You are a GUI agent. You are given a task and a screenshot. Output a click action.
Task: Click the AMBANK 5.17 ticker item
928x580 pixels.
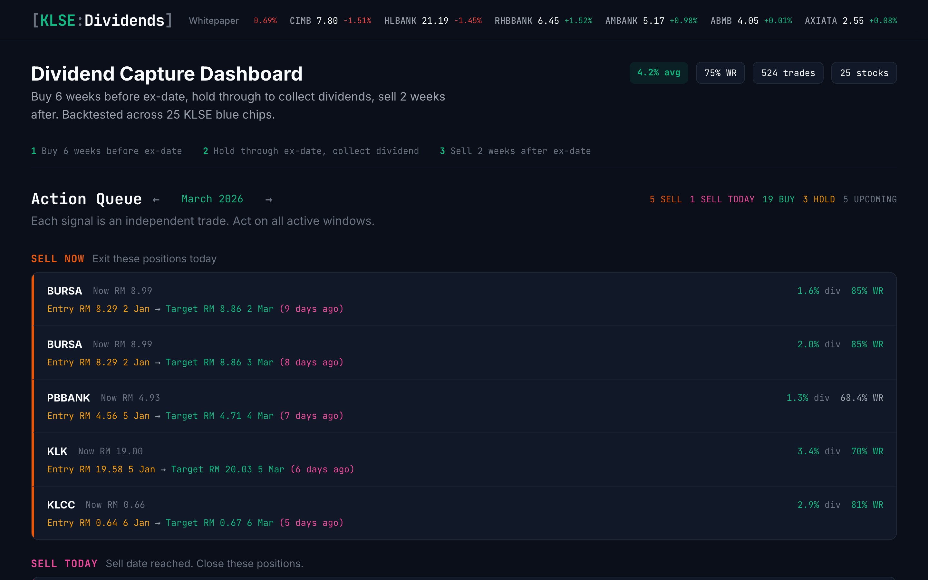[651, 21]
